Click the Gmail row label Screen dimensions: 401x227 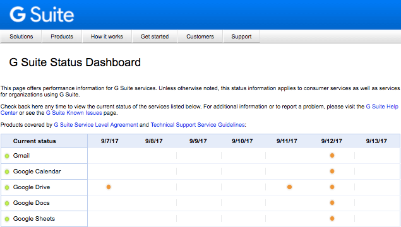coord(21,156)
